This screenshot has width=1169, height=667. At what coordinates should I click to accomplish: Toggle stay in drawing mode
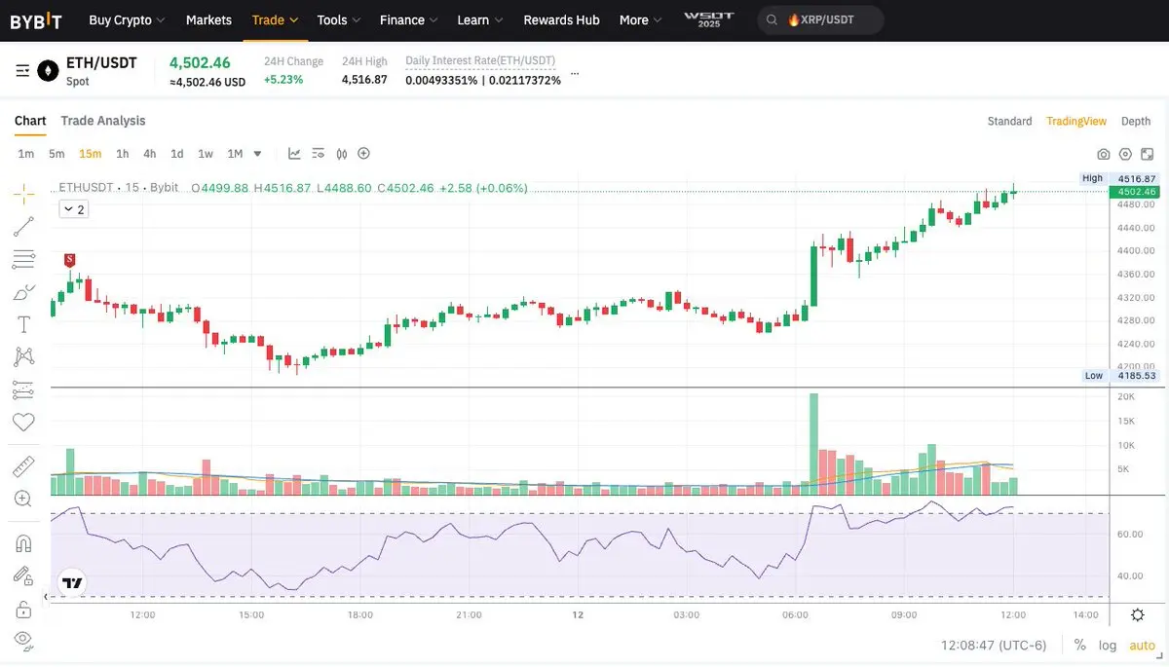(x=23, y=575)
